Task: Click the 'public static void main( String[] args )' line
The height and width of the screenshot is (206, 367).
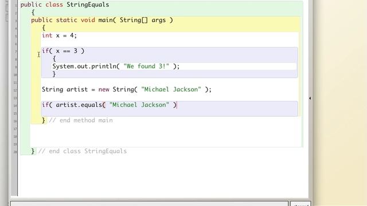Action: pos(102,20)
